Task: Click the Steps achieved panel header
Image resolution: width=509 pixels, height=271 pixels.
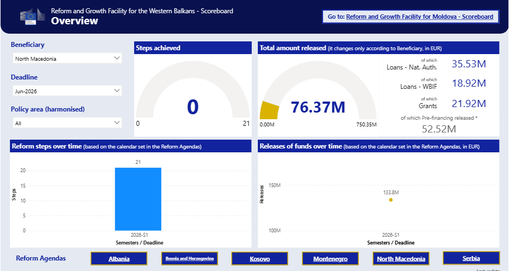Action: pyautogui.click(x=193, y=47)
